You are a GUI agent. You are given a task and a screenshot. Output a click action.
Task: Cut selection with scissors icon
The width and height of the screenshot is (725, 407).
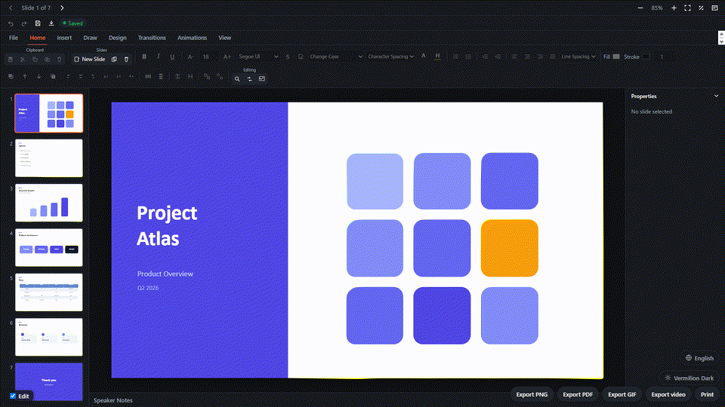click(x=22, y=59)
